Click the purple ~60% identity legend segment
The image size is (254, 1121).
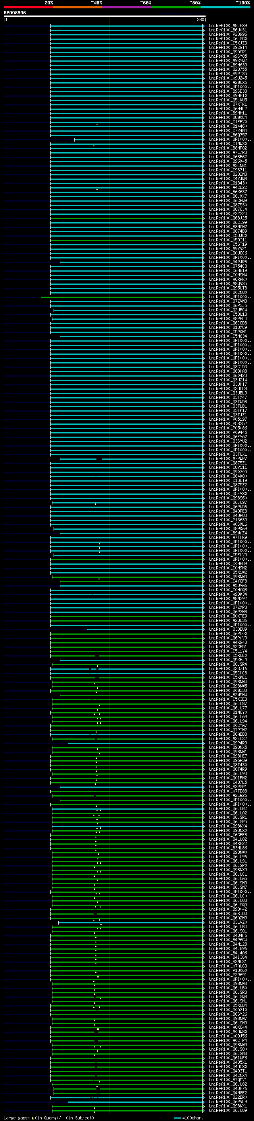click(127, 7)
